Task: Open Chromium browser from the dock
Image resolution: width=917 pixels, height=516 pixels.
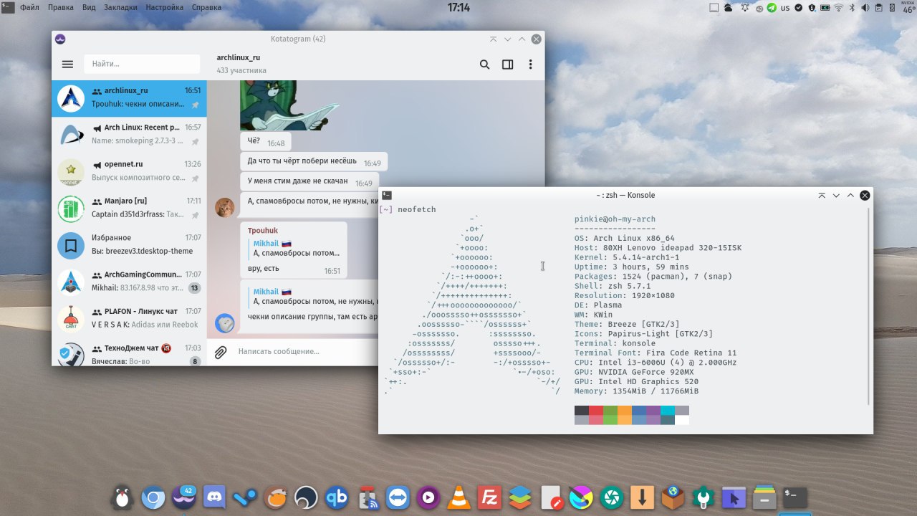Action: click(153, 497)
